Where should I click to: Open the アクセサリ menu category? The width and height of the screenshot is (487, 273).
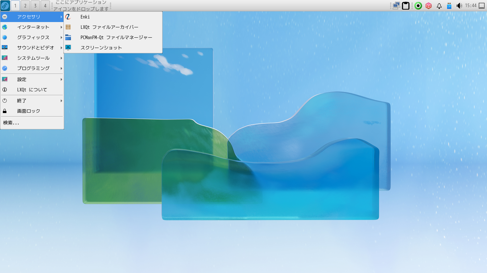pyautogui.click(x=32, y=17)
